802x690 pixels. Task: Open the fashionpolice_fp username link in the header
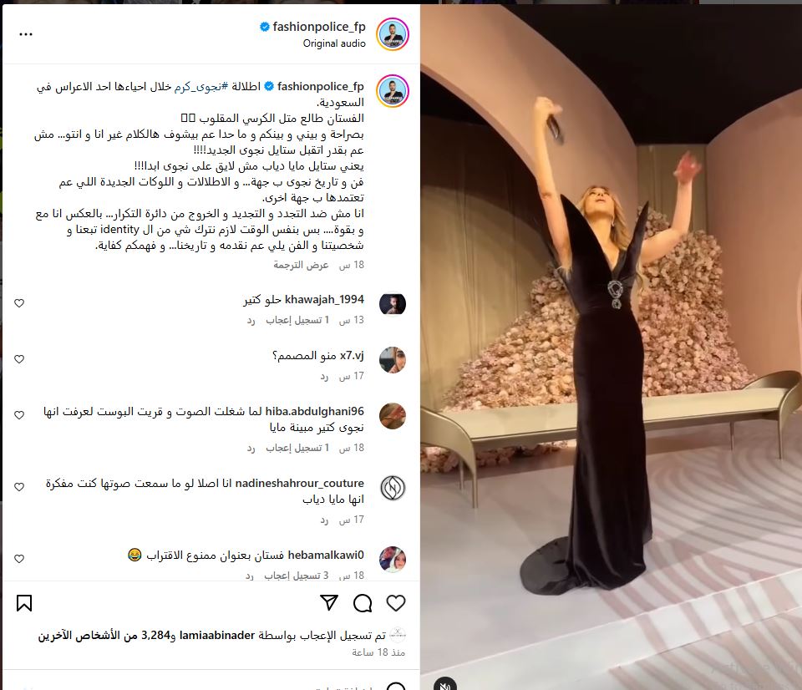tap(319, 27)
